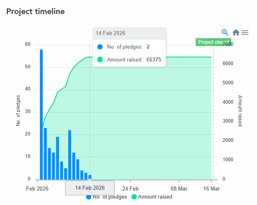Viewport: 257px width, 205px height.
Task: Click the '14 Feb 2026' x-axis crosshair label
Action: (90, 188)
